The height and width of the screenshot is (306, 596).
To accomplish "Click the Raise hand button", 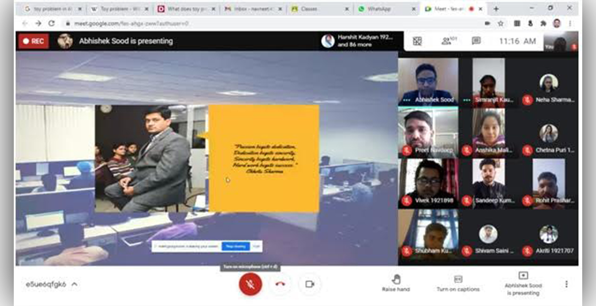I will point(396,284).
